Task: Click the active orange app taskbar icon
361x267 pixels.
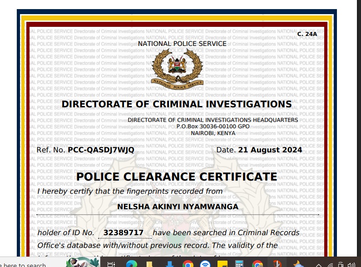Action: 277,264
